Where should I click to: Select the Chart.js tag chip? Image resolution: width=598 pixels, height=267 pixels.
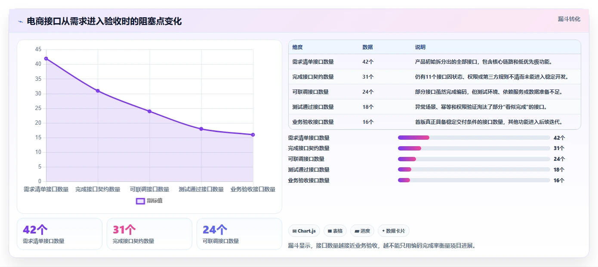point(304,231)
